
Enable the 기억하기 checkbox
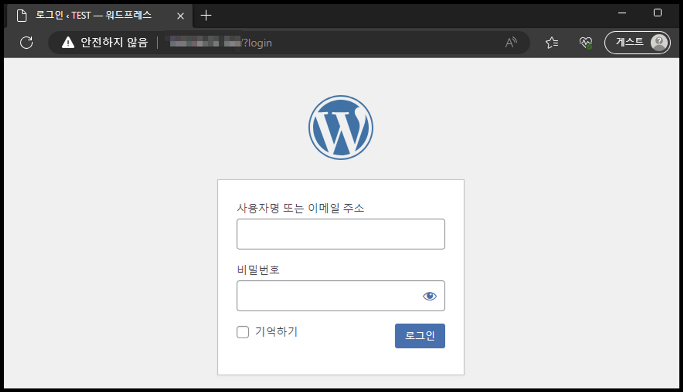243,332
